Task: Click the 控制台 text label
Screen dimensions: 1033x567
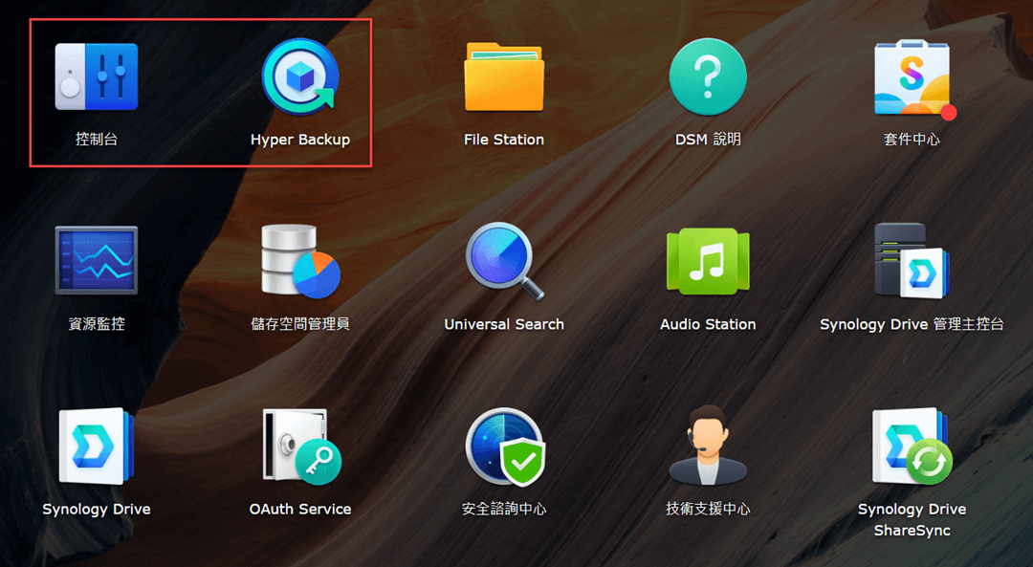Action: pyautogui.click(x=97, y=139)
